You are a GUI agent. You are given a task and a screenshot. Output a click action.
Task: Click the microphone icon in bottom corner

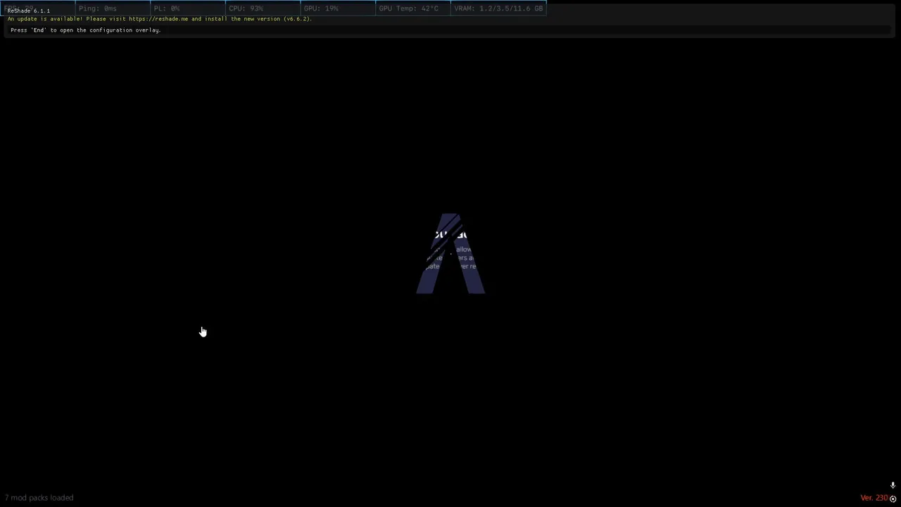[893, 485]
